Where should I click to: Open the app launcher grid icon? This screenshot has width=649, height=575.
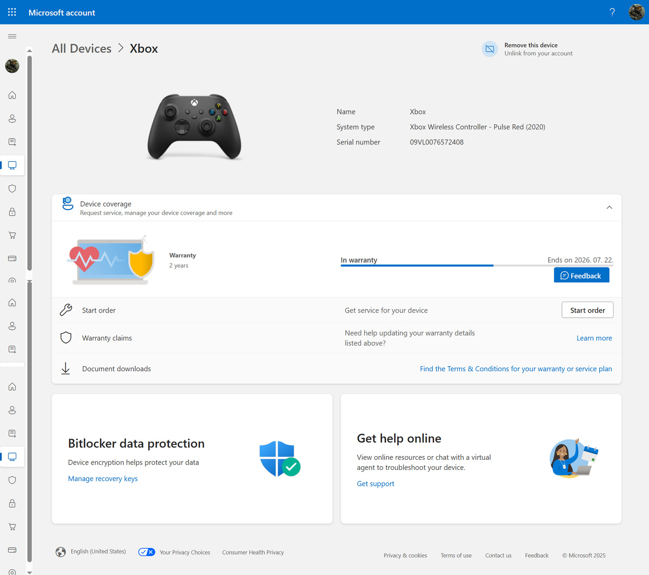[x=12, y=12]
